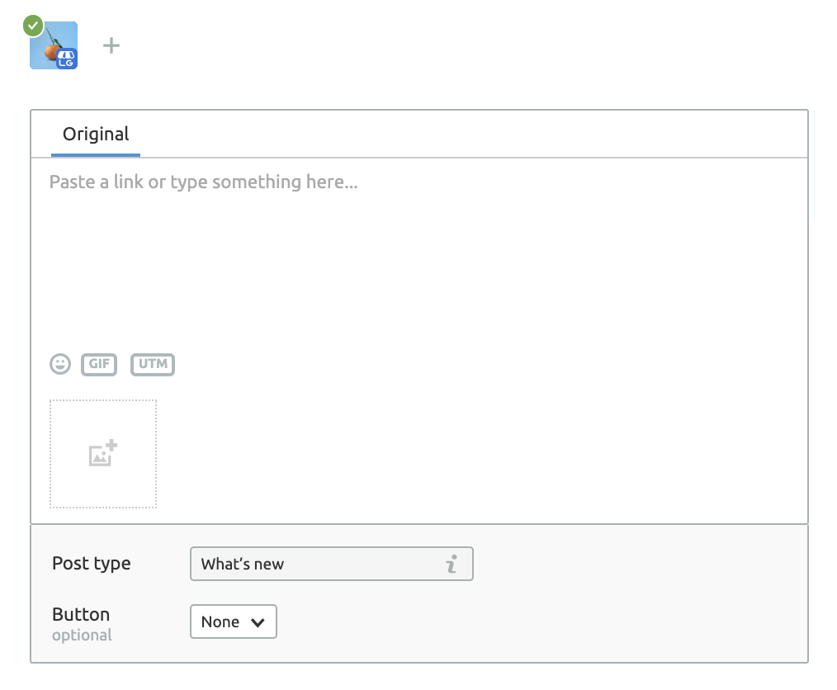Switch to the Original tab
837x690 pixels.
(96, 134)
